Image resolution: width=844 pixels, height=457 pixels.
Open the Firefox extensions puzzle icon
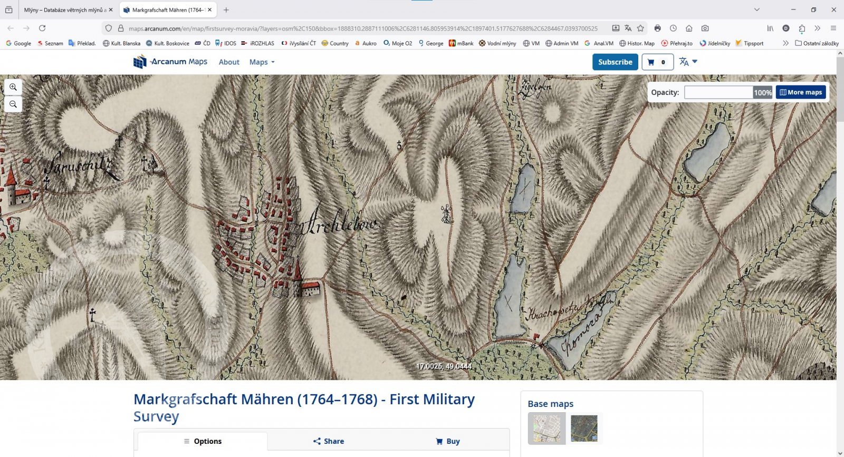(x=802, y=28)
